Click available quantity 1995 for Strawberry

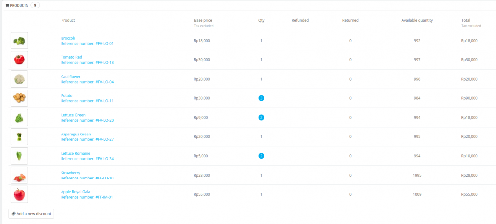[417, 175]
